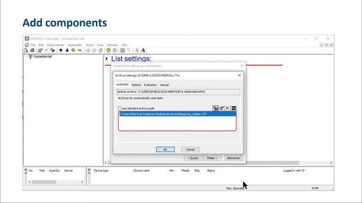The width and height of the screenshot is (362, 203).
Task: Click the JUMO PCC app icon in title bar
Action: click(x=27, y=38)
